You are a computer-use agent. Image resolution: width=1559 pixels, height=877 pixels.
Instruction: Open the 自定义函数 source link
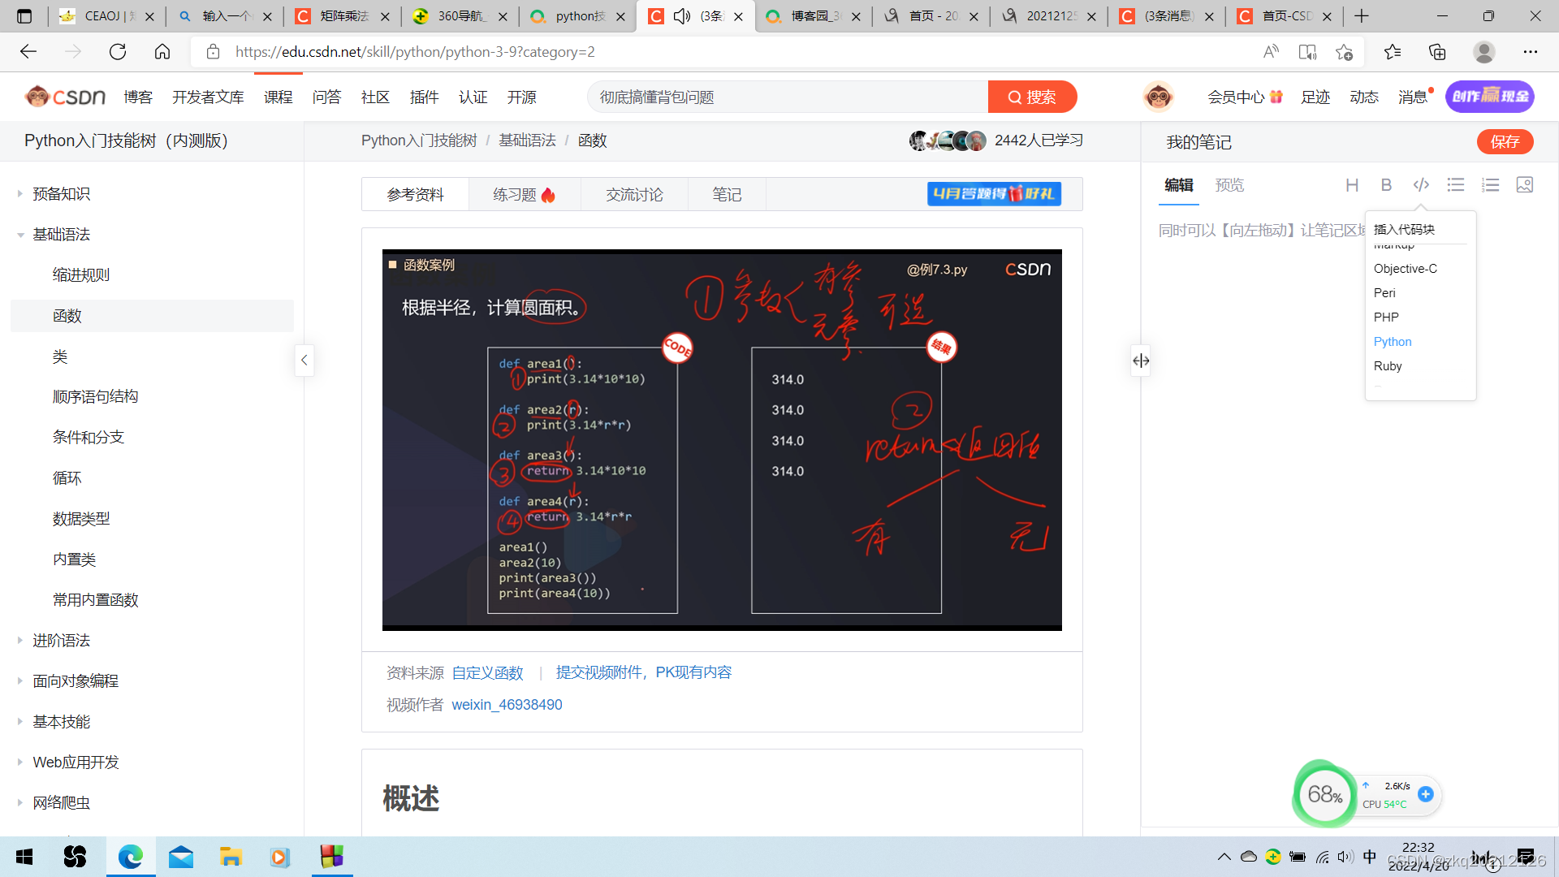[487, 673]
